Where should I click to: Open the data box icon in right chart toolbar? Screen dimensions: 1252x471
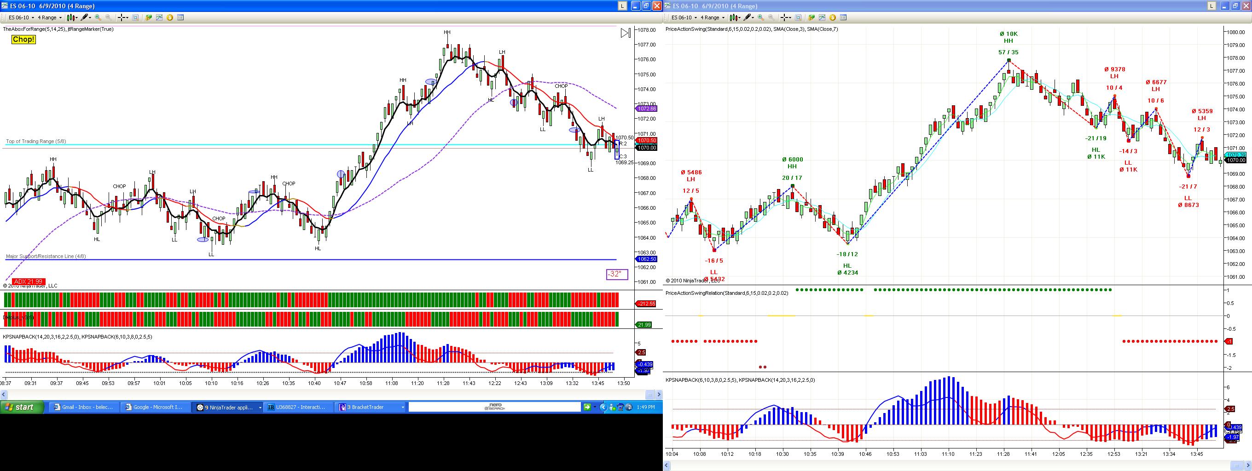pos(843,17)
